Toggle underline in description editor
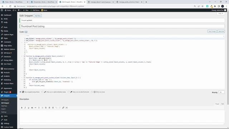Screen dimensions: 229x129 29,107
